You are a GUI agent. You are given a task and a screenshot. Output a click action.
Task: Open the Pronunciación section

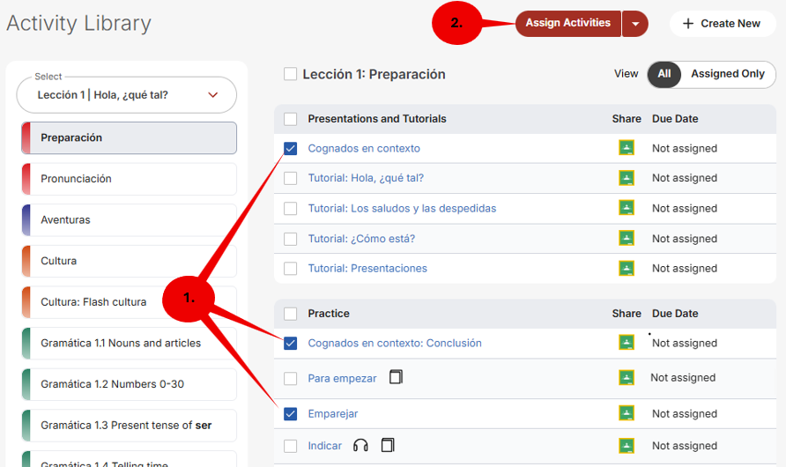pos(130,179)
